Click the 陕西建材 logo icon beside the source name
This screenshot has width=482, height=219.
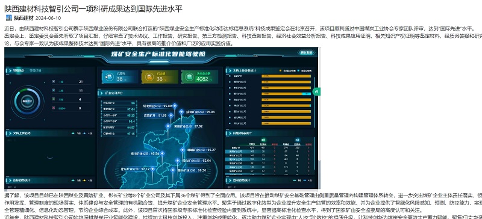click(9, 18)
